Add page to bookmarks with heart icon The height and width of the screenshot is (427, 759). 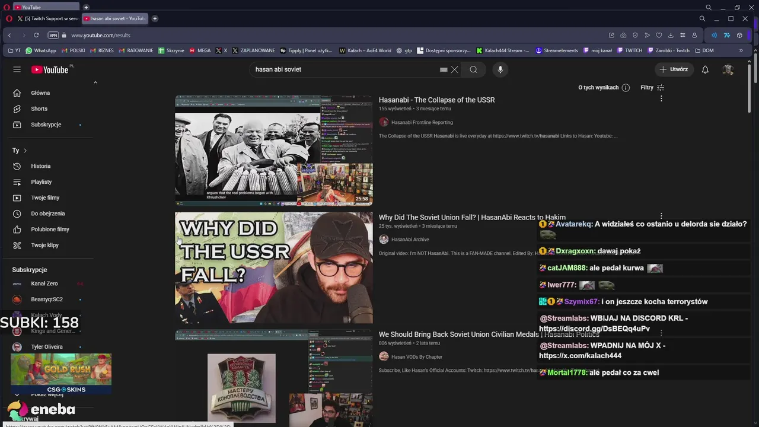pyautogui.click(x=659, y=35)
